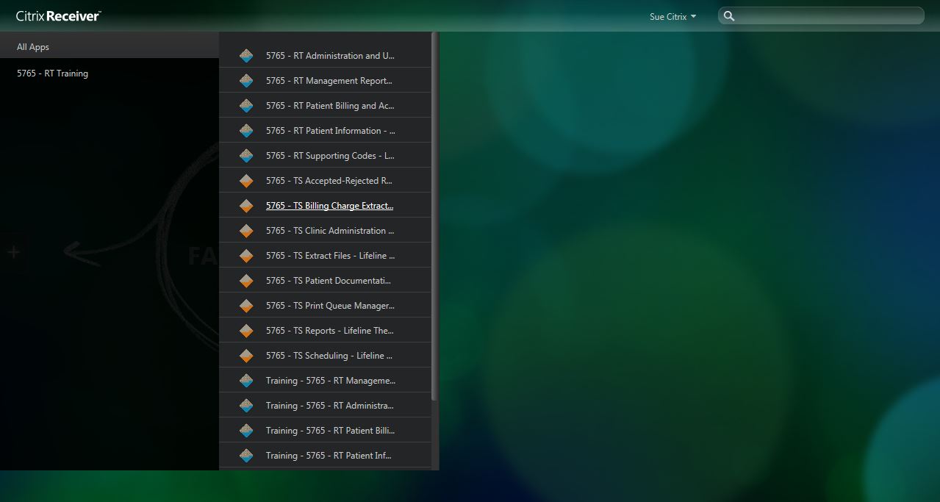Click the 5765 - RT Administration app icon
Viewport: 940px width, 502px height.
(246, 56)
